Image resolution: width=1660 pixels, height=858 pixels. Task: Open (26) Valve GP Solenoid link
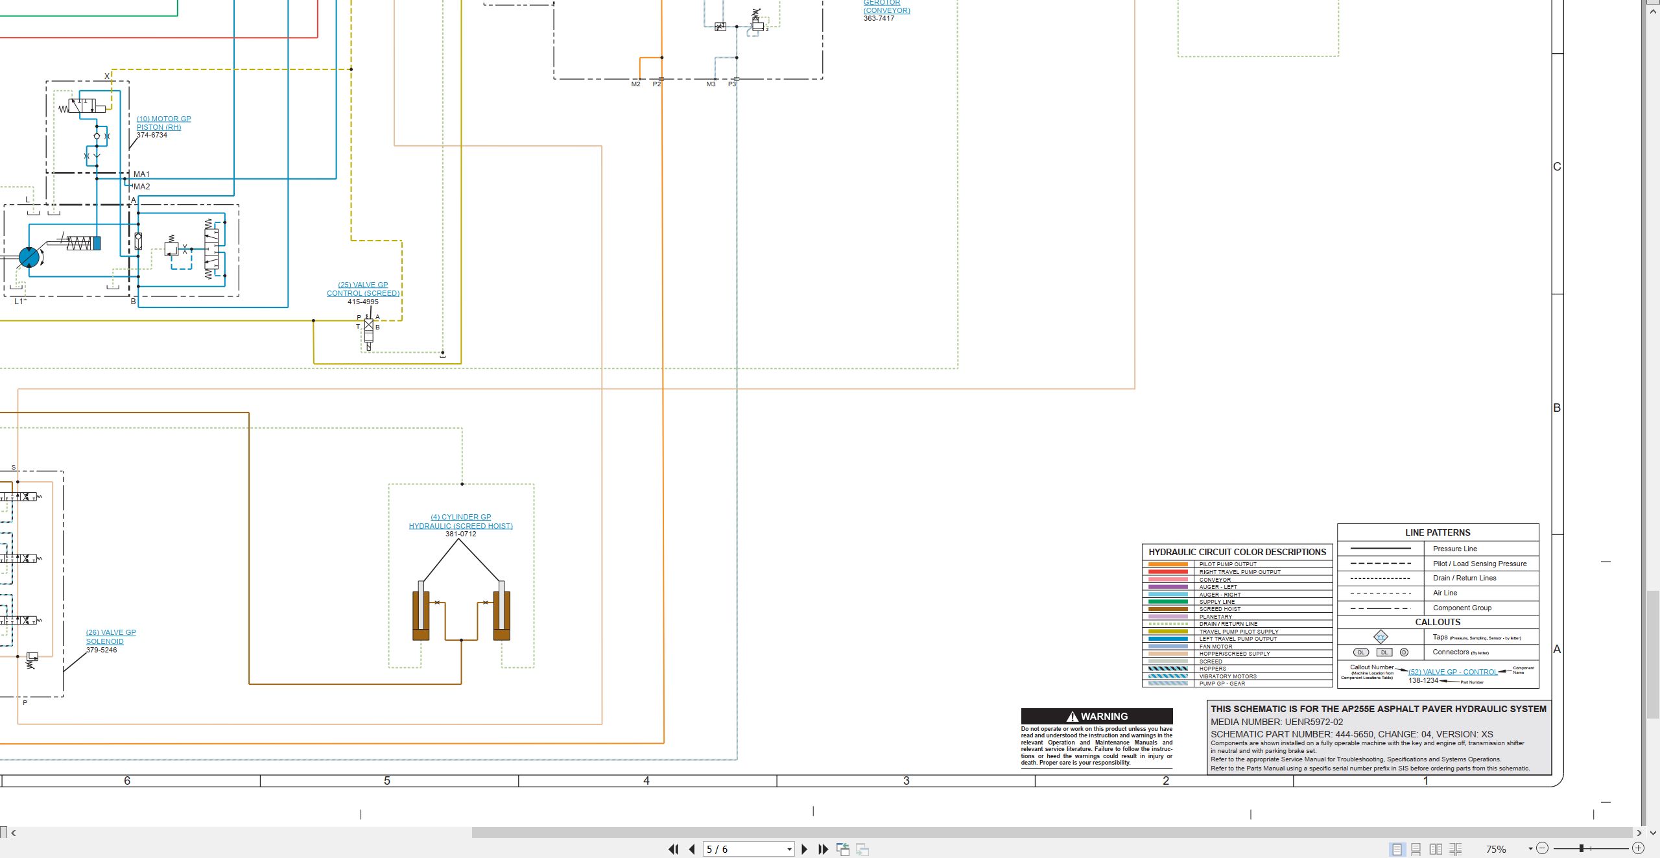pos(111,637)
